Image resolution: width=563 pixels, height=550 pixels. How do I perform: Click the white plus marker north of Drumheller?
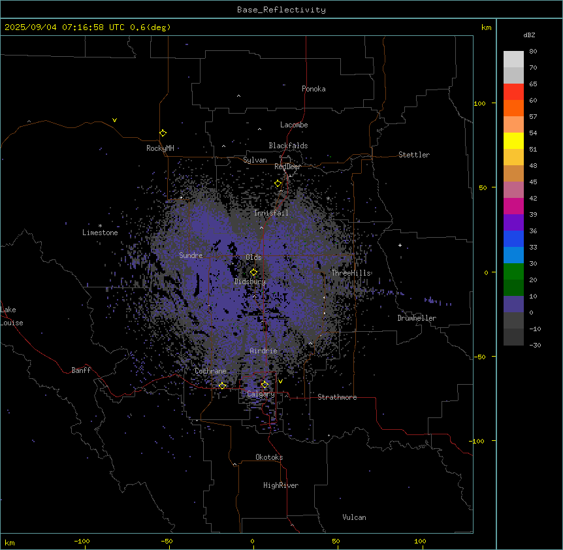click(400, 245)
